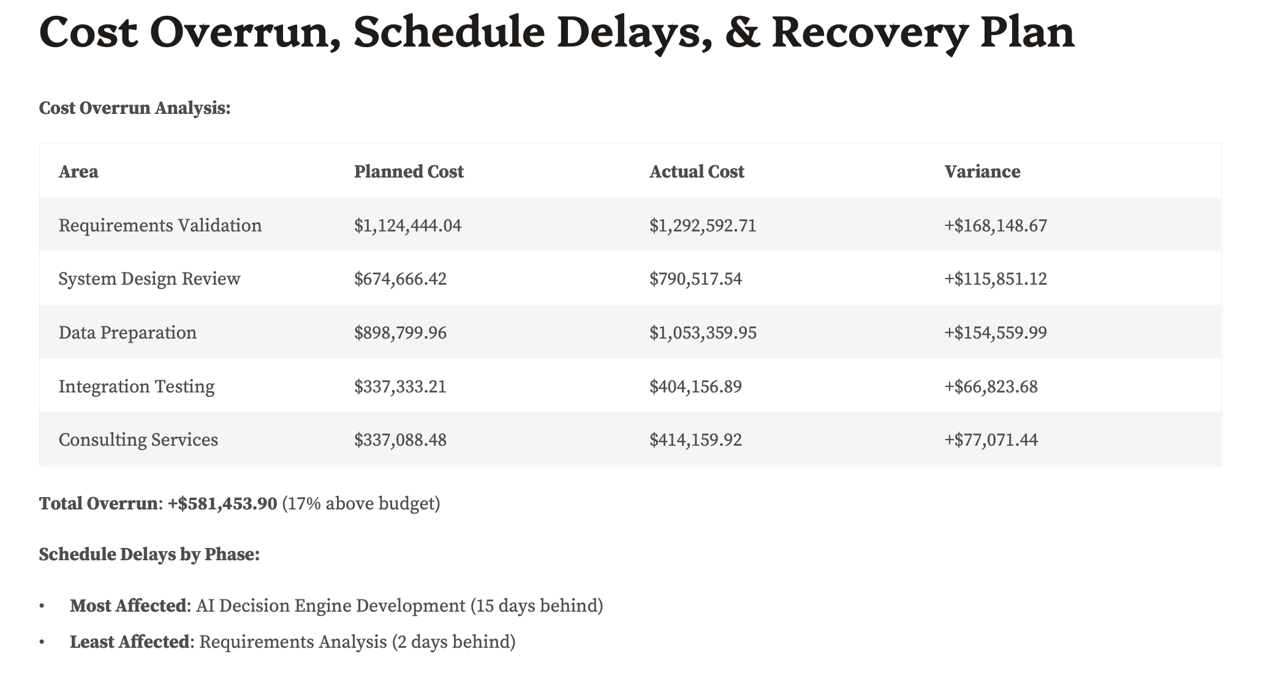The image size is (1267, 698).
Task: Click the variance value +$154,559.99
Action: pyautogui.click(x=996, y=332)
